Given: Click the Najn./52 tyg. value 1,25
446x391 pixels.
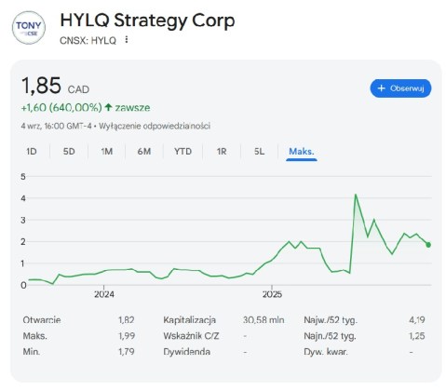Looking at the screenshot, I should point(417,336).
